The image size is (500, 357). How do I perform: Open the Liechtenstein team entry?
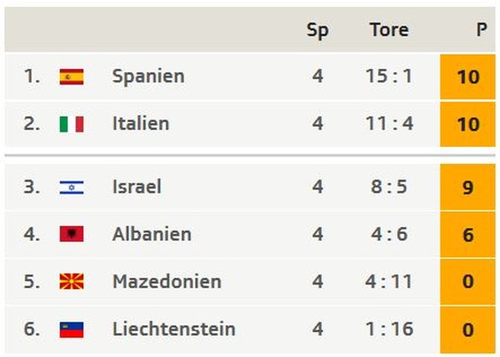click(x=174, y=329)
